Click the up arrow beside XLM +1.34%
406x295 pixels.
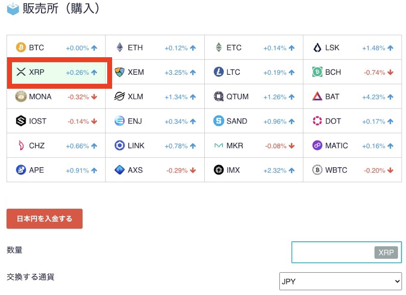pyautogui.click(x=193, y=97)
